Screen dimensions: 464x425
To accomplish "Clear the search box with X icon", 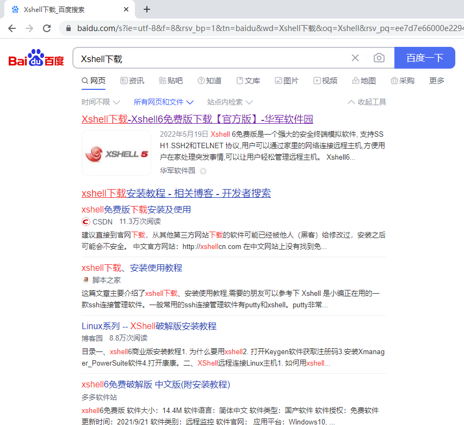I will pyautogui.click(x=355, y=58).
